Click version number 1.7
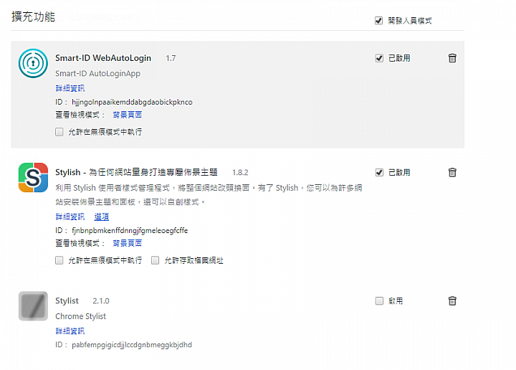The width and height of the screenshot is (516, 370). click(171, 58)
